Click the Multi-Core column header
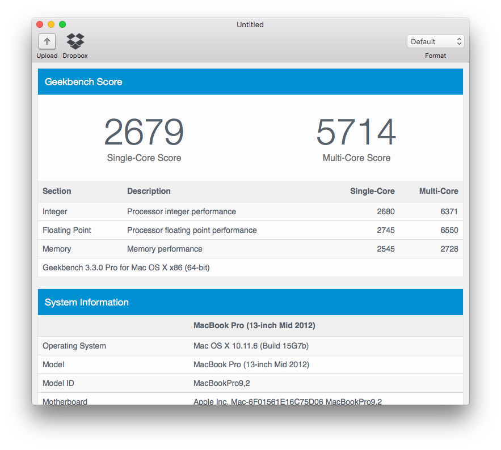Screen dimensions: 501x450 tap(439, 191)
